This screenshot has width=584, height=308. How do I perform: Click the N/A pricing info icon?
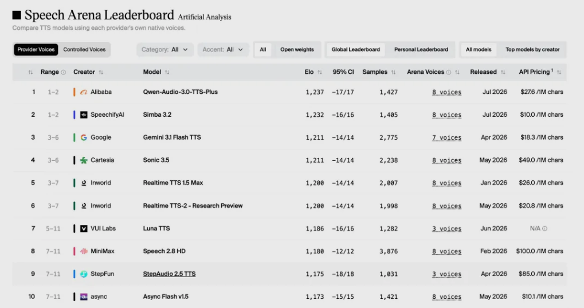(x=544, y=228)
